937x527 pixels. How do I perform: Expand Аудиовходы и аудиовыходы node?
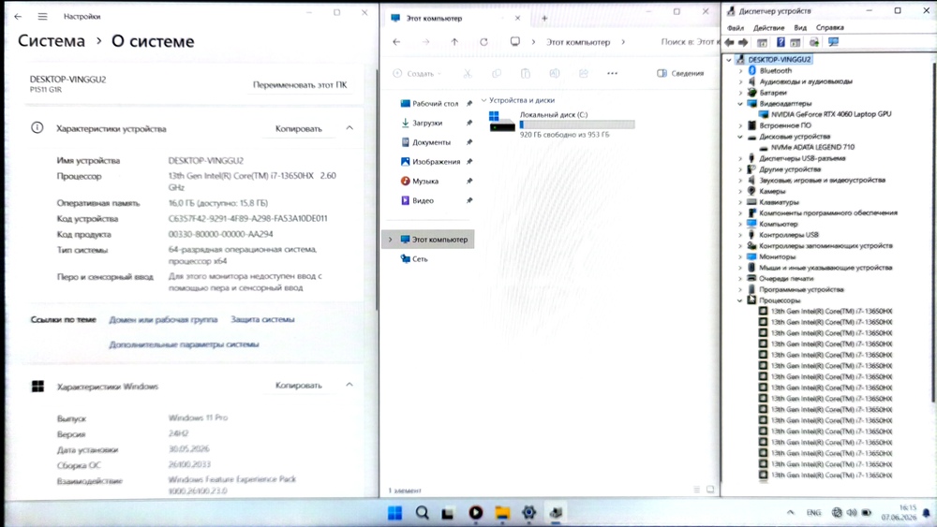(740, 81)
